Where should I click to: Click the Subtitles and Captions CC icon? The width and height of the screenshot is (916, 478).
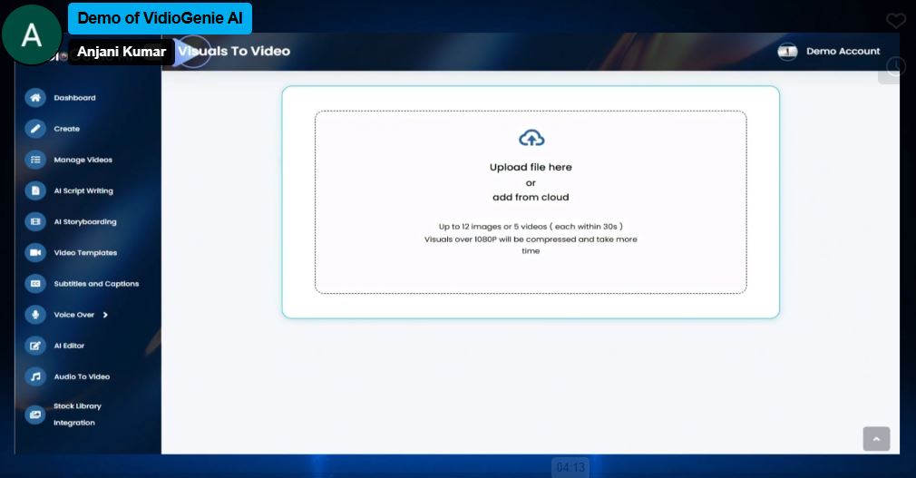(x=35, y=283)
